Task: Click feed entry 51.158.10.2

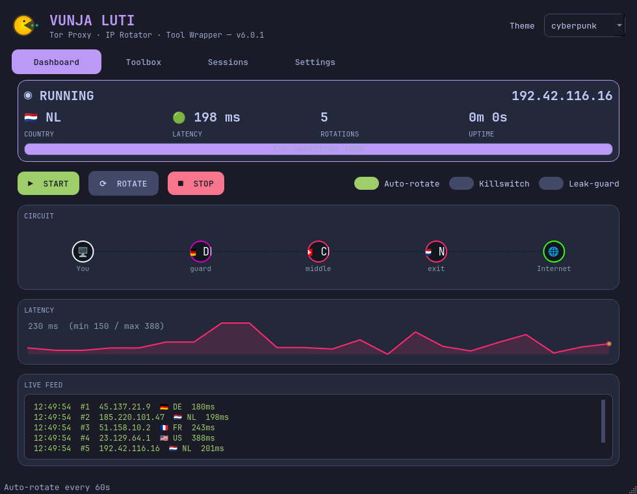Action: coord(125,428)
